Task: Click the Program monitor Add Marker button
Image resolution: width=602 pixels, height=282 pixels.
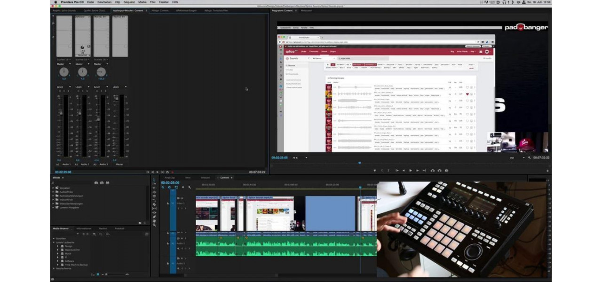Action: point(375,170)
